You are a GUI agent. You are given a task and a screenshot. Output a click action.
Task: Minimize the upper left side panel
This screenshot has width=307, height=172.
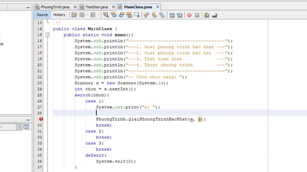pyautogui.click(x=28, y=8)
